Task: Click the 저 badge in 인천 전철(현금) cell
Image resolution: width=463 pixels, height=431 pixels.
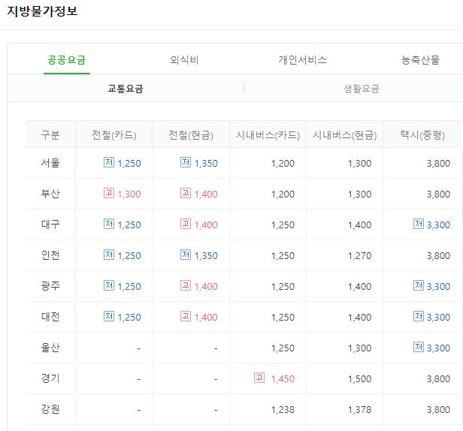Action: (186, 255)
